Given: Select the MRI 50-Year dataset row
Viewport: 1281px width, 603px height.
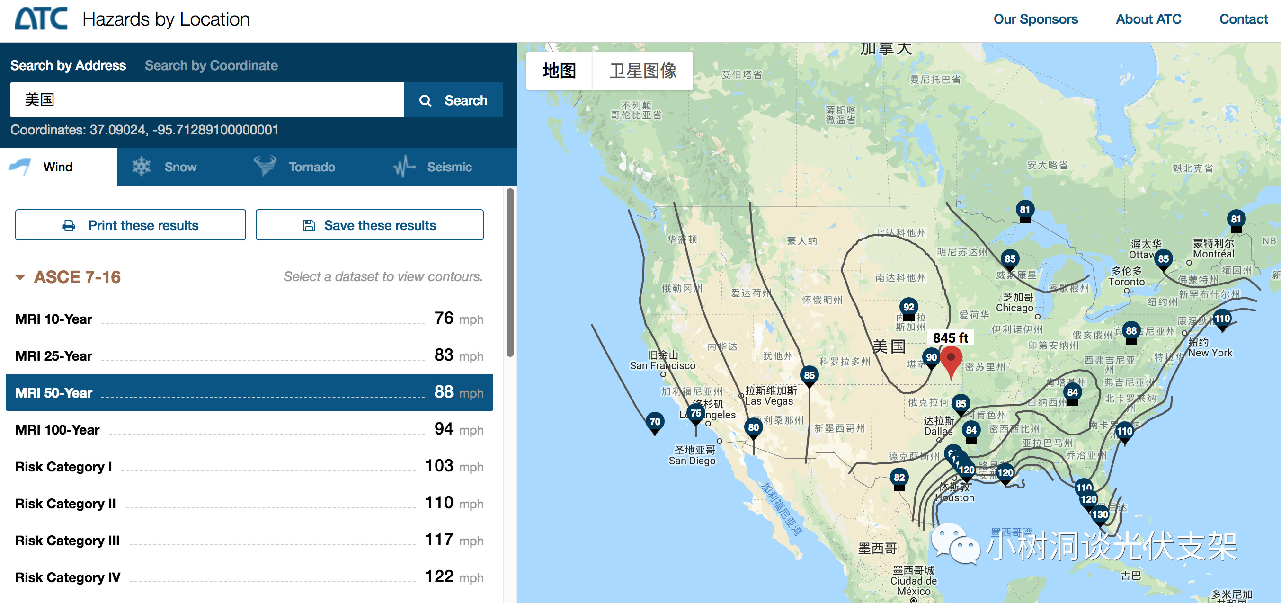Looking at the screenshot, I should coord(249,392).
